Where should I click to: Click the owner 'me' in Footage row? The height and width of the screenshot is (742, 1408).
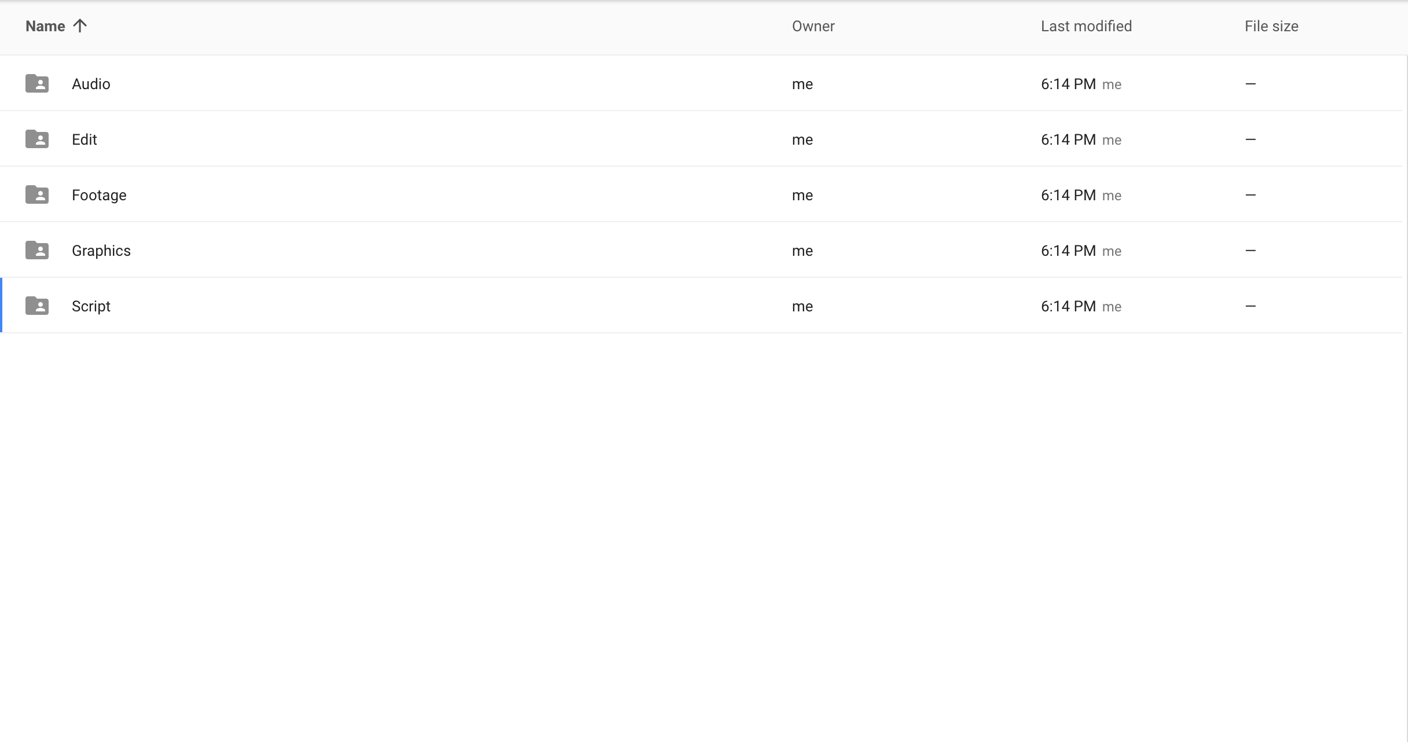pos(802,196)
